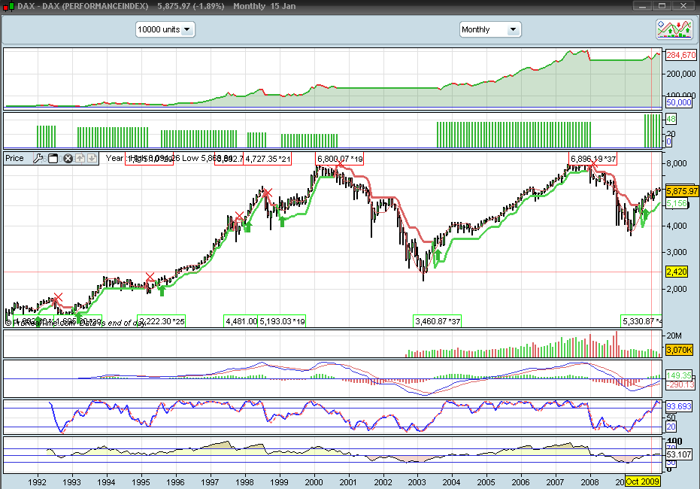
Task: Select the green buy arrow in 2003
Action: click(438, 256)
